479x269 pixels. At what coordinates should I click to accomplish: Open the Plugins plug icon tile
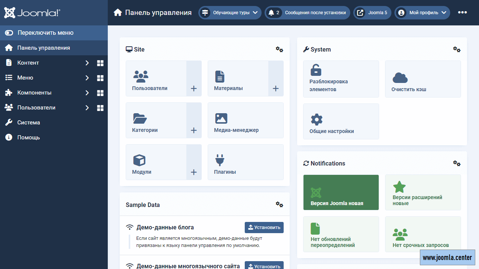220,160
